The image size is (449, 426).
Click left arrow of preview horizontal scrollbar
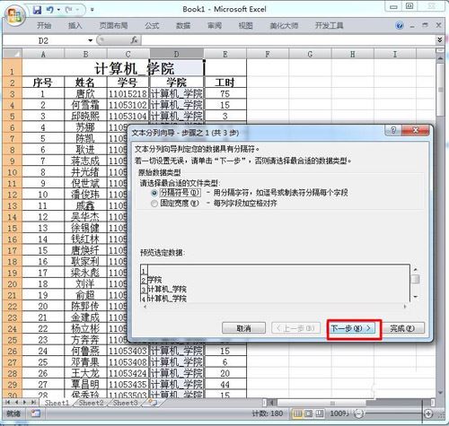coord(145,307)
